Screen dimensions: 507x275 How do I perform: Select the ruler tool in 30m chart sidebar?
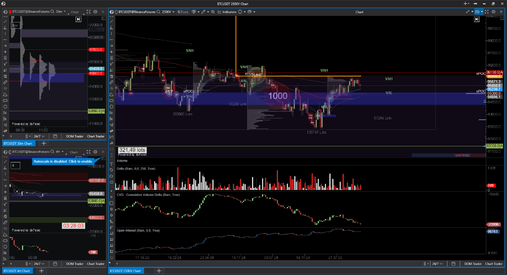pyautogui.click(x=5, y=82)
